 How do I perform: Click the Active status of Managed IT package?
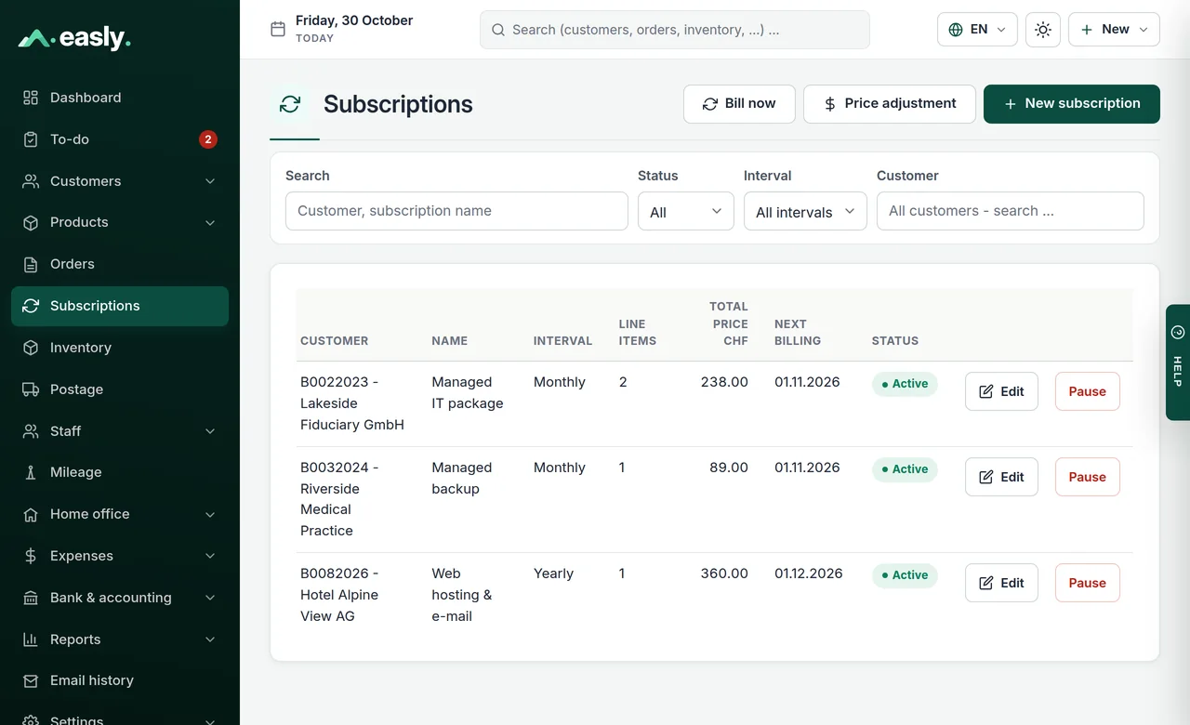pyautogui.click(x=905, y=384)
